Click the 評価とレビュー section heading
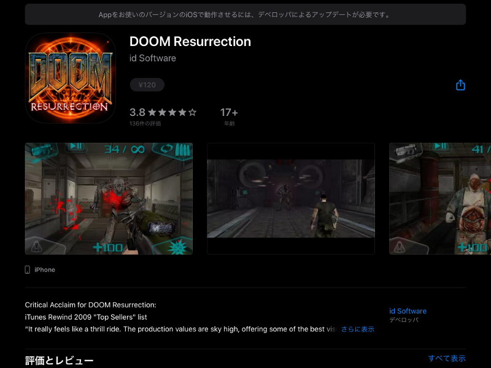 click(x=59, y=360)
